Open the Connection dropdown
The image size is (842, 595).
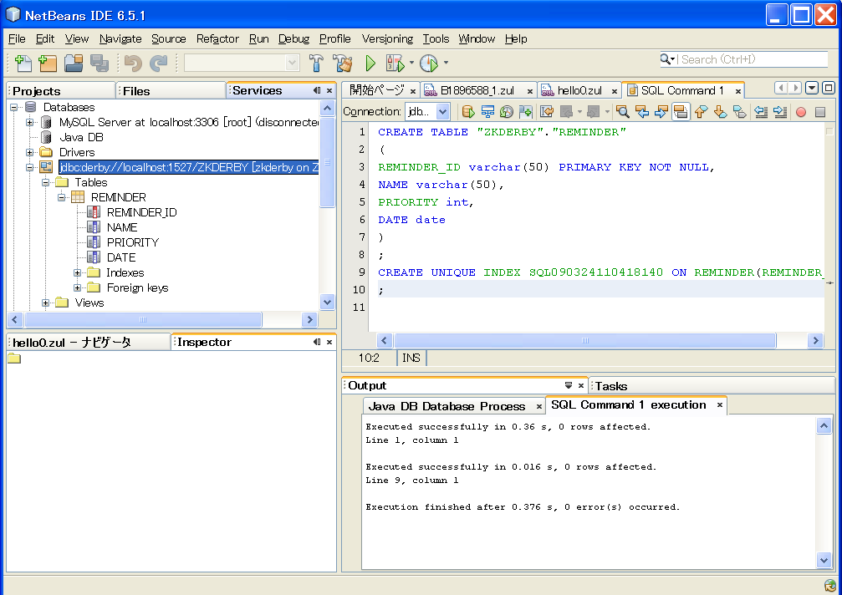click(442, 112)
